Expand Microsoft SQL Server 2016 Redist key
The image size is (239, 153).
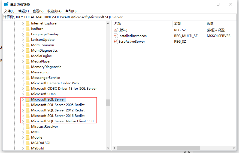pos(23,116)
